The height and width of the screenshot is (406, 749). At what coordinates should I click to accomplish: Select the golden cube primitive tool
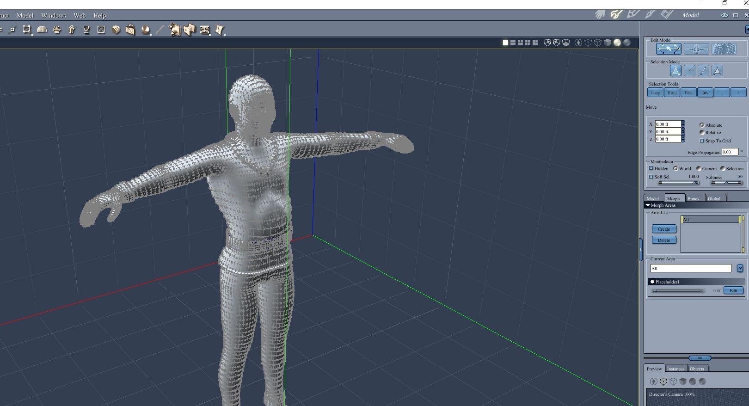(x=116, y=30)
